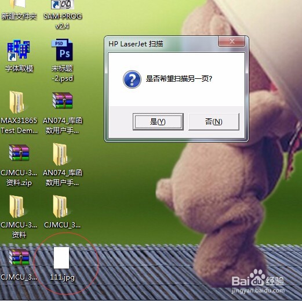Select the 未标题-2.psd Photoshop file
The width and height of the screenshot is (302, 301).
tap(62, 61)
